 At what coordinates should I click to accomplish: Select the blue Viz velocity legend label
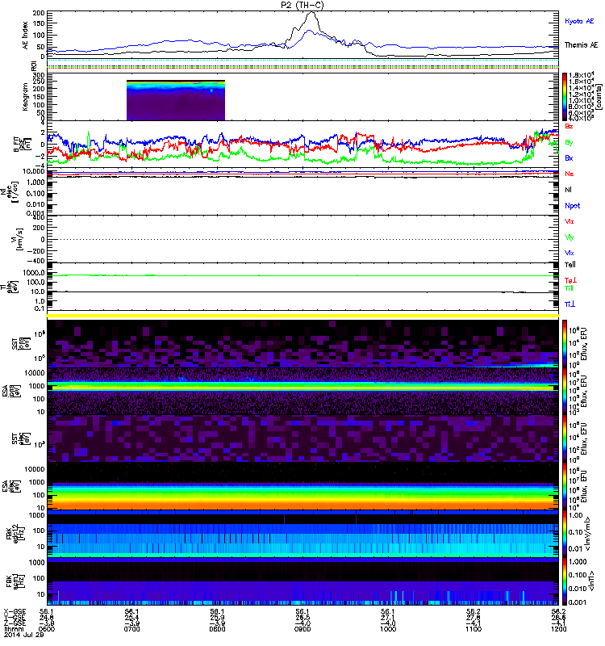570,253
